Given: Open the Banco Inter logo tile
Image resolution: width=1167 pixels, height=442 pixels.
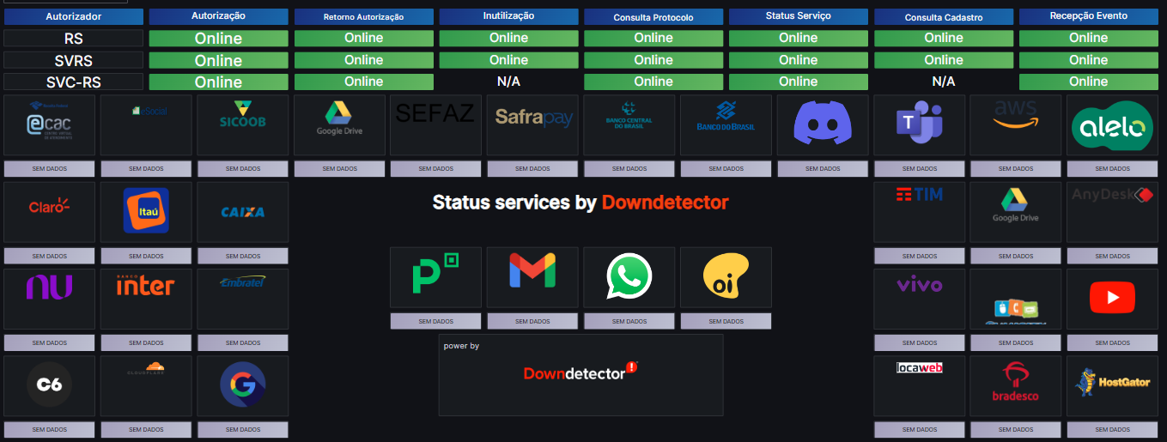Looking at the screenshot, I should click(x=147, y=300).
